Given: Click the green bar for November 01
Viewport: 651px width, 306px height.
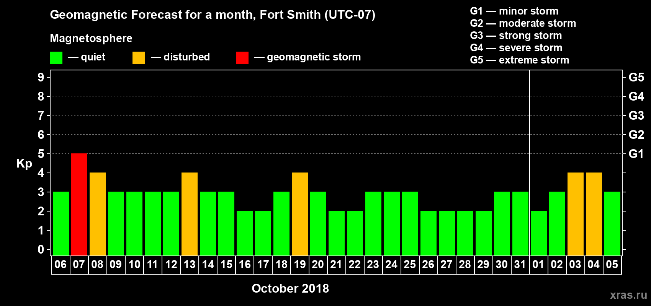Looking at the screenshot, I should click(539, 233).
